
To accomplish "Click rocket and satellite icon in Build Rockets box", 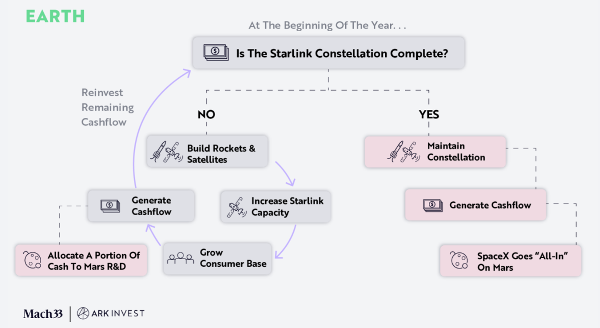I will click(x=167, y=152).
